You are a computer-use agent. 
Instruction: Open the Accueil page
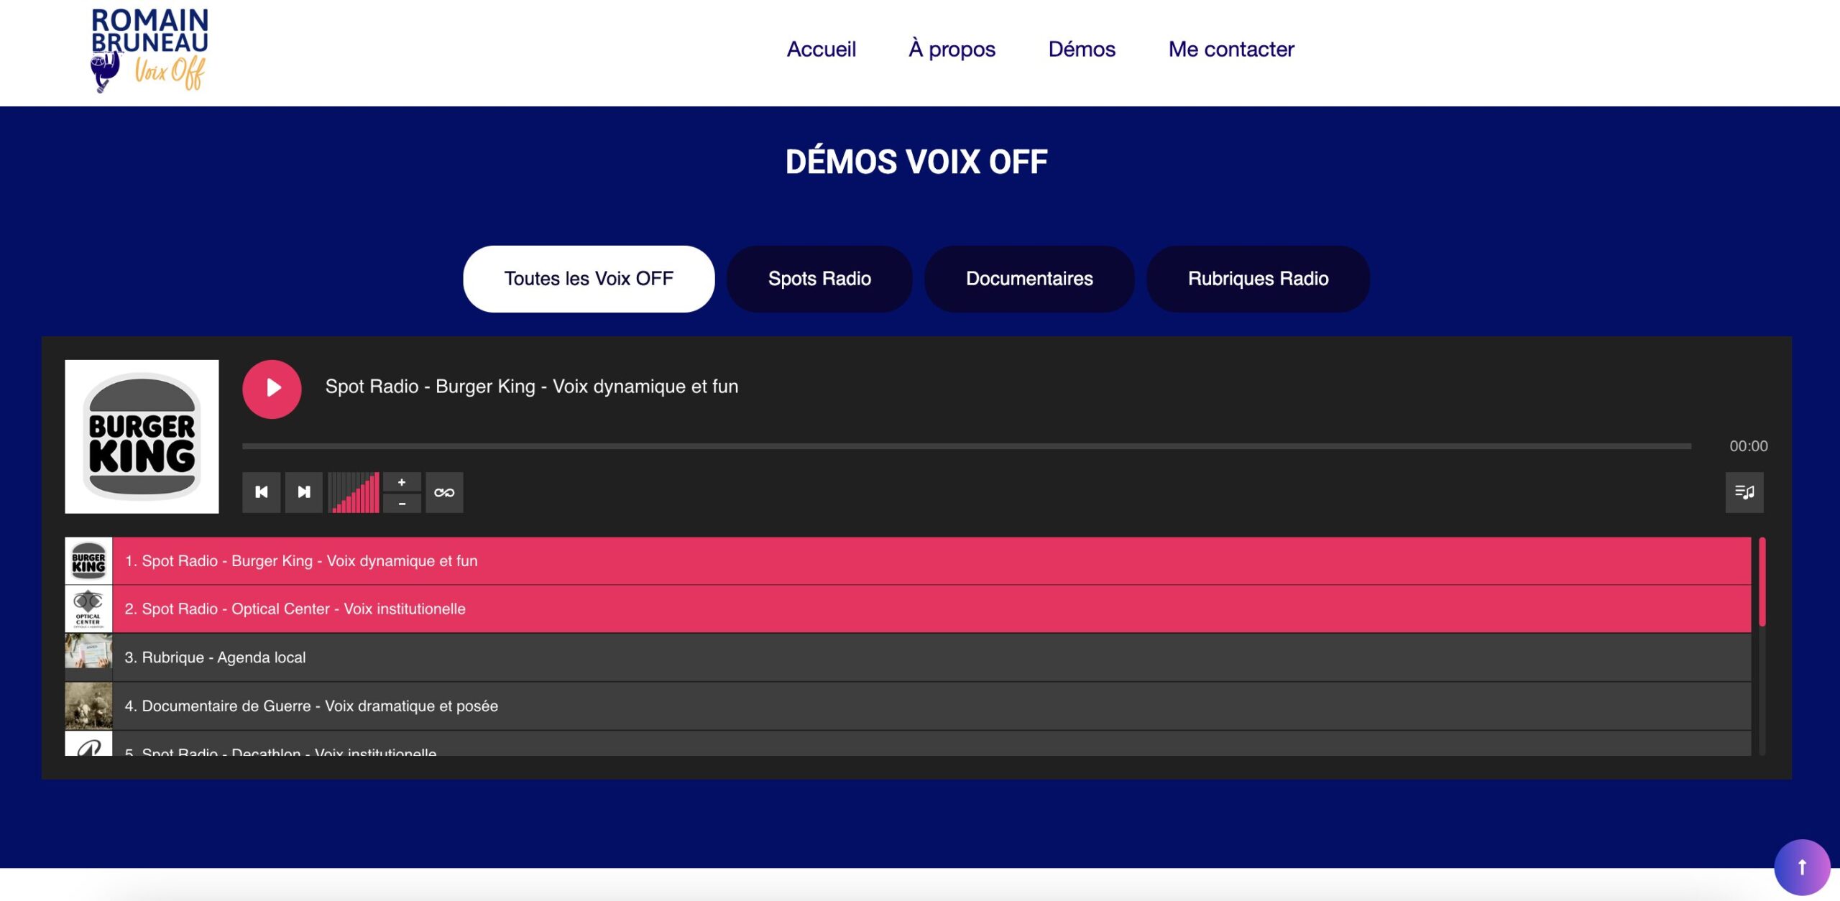pyautogui.click(x=822, y=49)
